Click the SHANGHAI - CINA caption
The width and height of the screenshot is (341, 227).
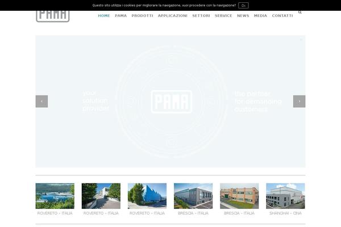pos(285,213)
